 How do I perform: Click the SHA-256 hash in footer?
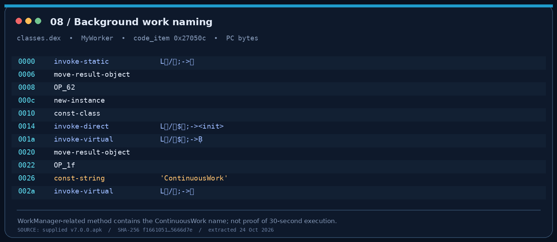155,230
